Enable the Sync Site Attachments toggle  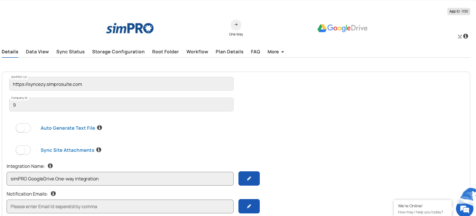[x=23, y=150]
